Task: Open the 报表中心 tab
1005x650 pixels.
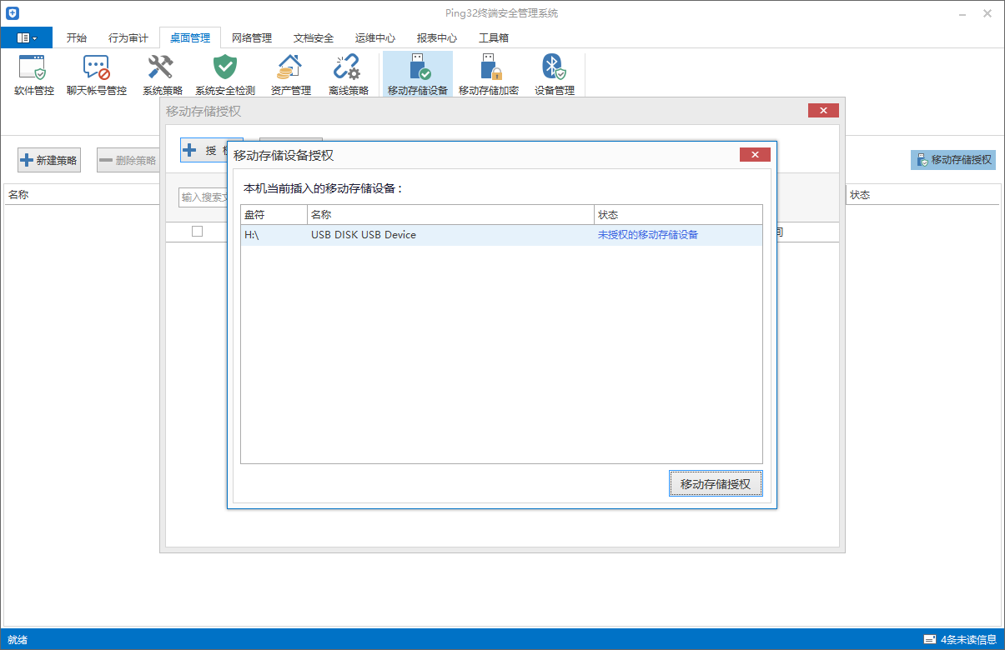Action: [437, 38]
